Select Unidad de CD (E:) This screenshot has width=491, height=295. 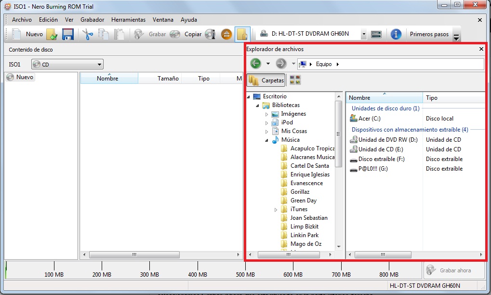(x=376, y=149)
